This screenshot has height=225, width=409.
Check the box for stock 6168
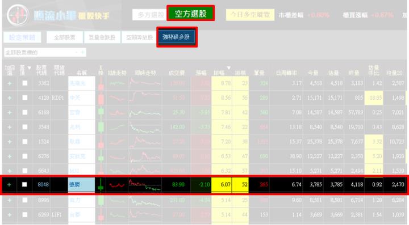(25, 112)
